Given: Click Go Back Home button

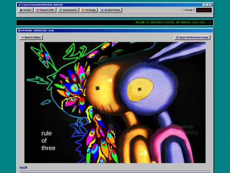Looking at the screenshot, I should click(110, 10).
